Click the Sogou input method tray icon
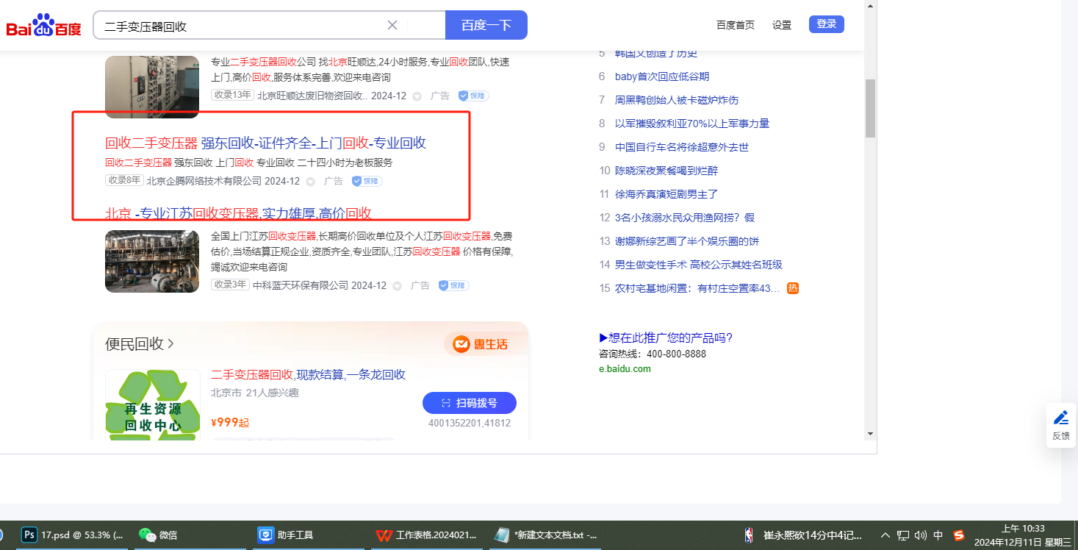 click(x=958, y=535)
